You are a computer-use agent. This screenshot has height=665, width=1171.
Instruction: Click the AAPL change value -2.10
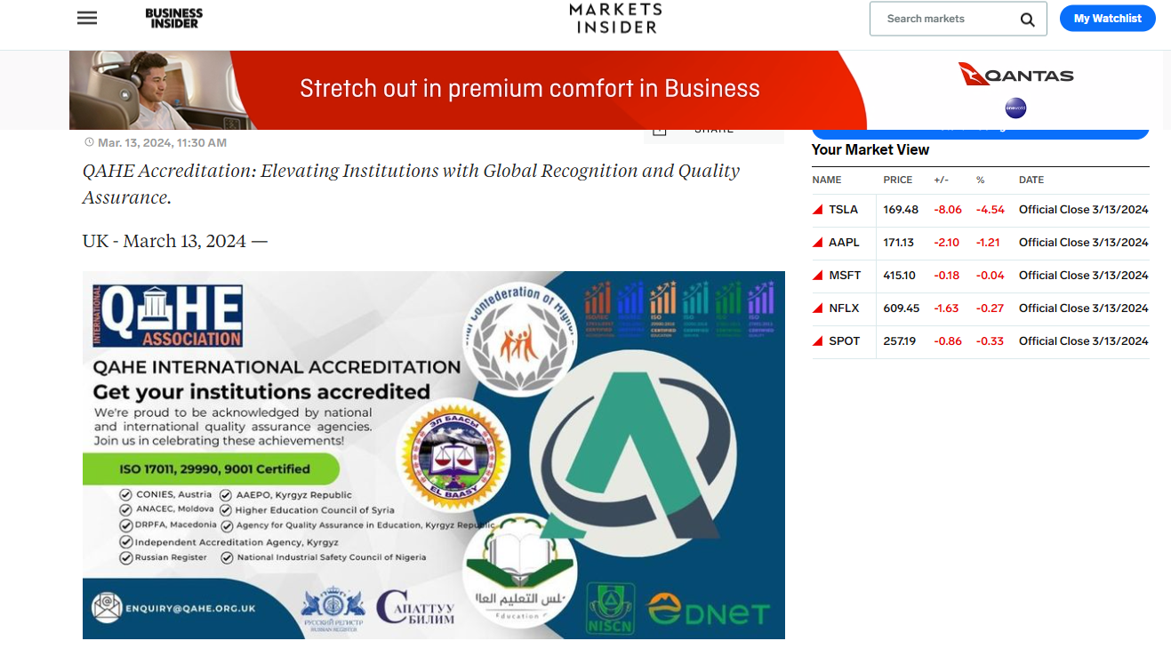click(x=946, y=243)
